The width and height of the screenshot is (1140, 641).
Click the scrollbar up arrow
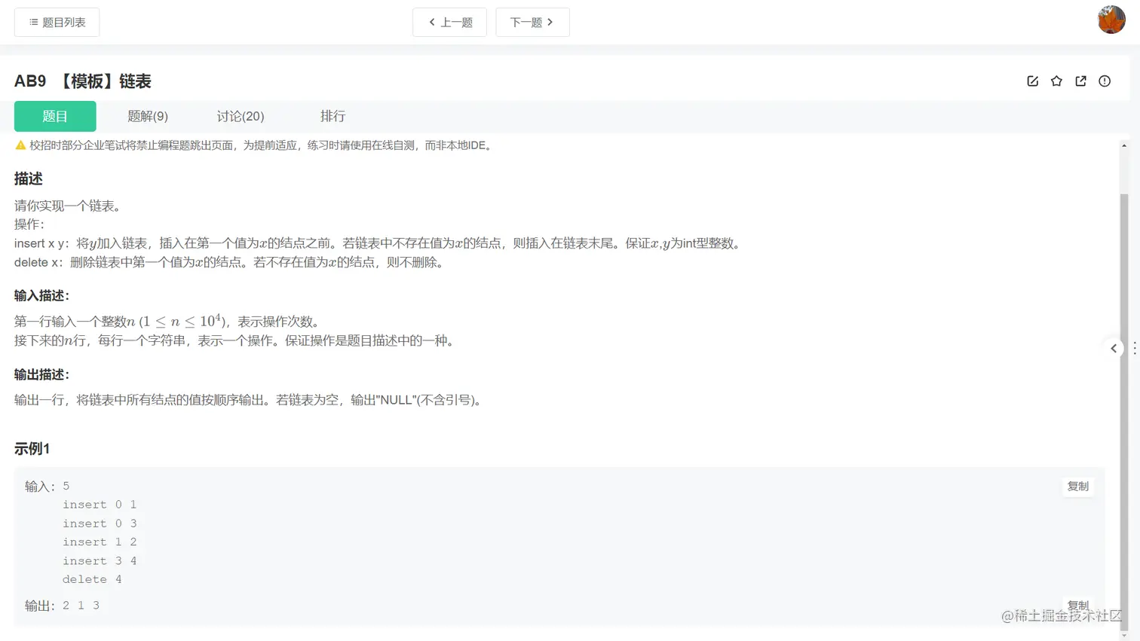[x=1124, y=145]
